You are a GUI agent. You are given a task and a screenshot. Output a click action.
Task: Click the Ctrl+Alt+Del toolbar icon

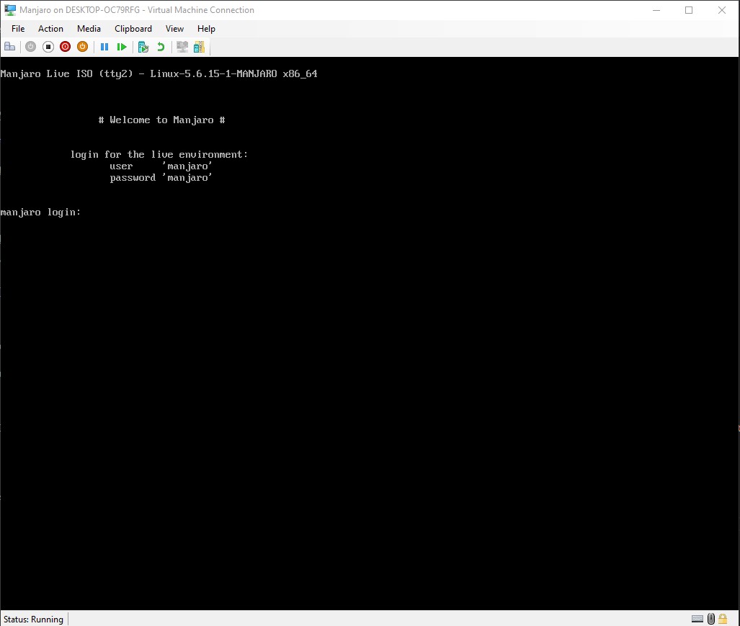9,47
